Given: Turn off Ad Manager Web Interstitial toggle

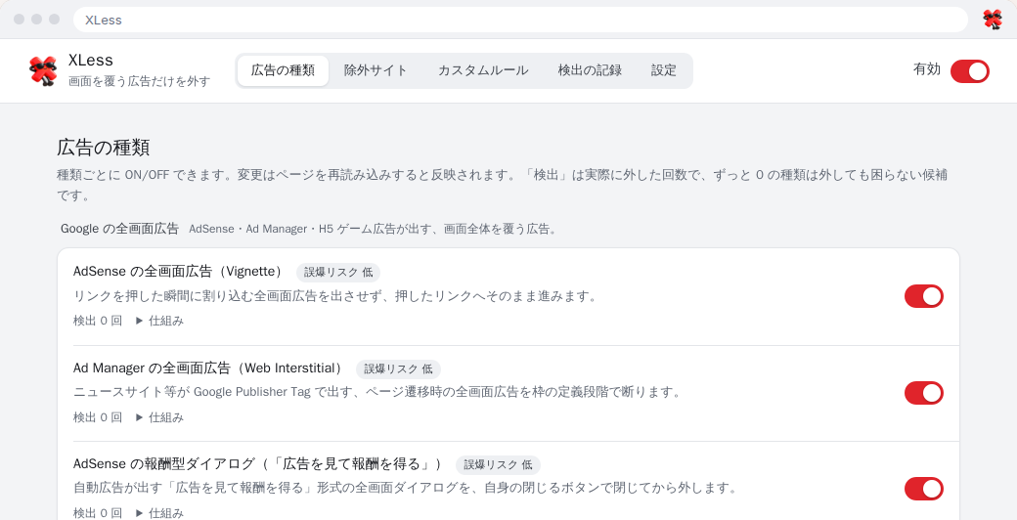Looking at the screenshot, I should pyautogui.click(x=923, y=393).
